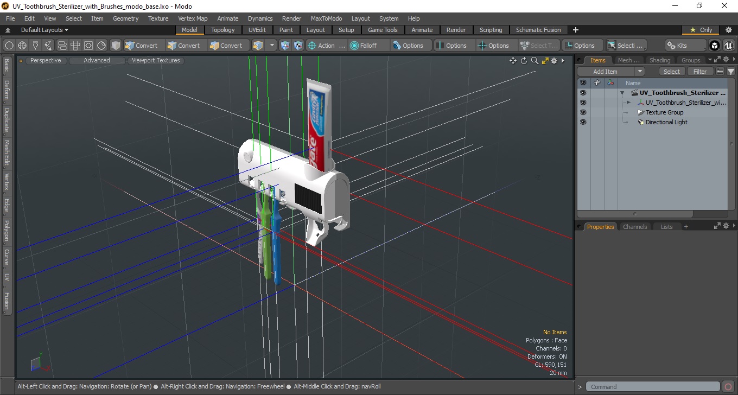Image resolution: width=738 pixels, height=395 pixels.
Task: Maximize viewport with the yellow expand icon
Action: coord(545,61)
